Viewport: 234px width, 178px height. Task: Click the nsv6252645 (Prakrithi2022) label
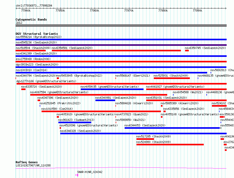coord(60,103)
